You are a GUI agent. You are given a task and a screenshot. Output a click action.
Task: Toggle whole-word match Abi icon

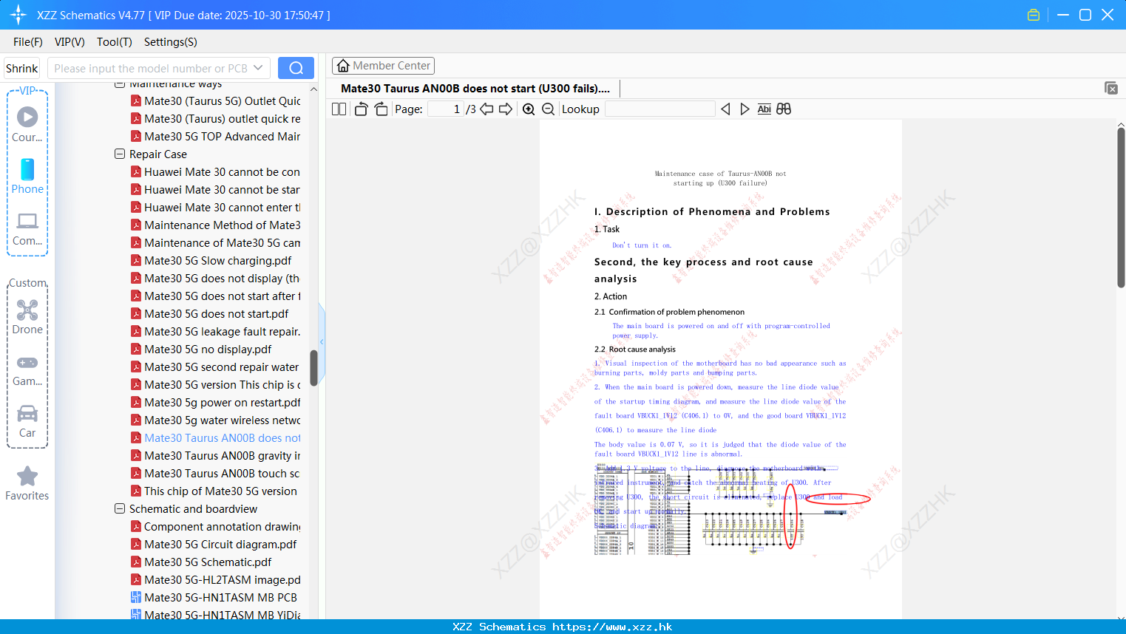click(764, 109)
